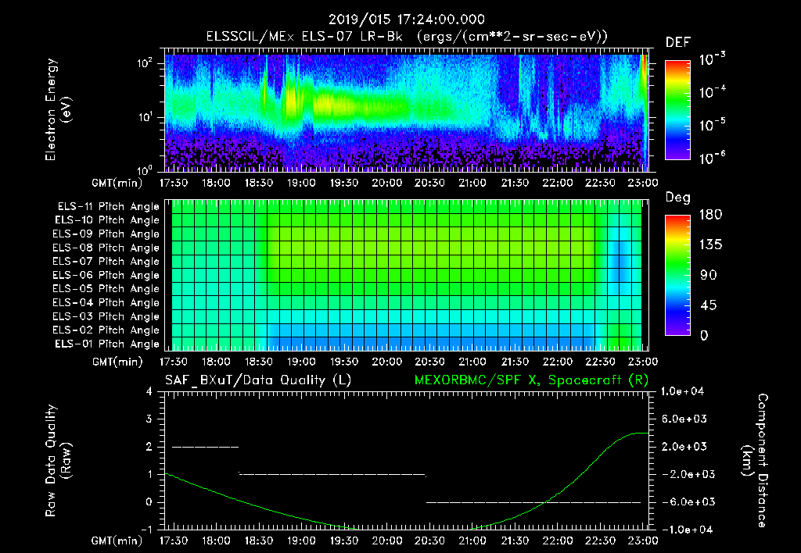The image size is (801, 553).
Task: Click the 3 tick on Raw Data Quality axis
Action: tap(149, 419)
